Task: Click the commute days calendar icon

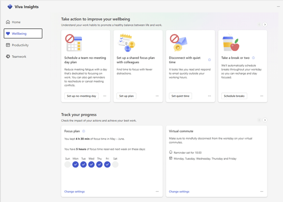Action: click(x=170, y=158)
